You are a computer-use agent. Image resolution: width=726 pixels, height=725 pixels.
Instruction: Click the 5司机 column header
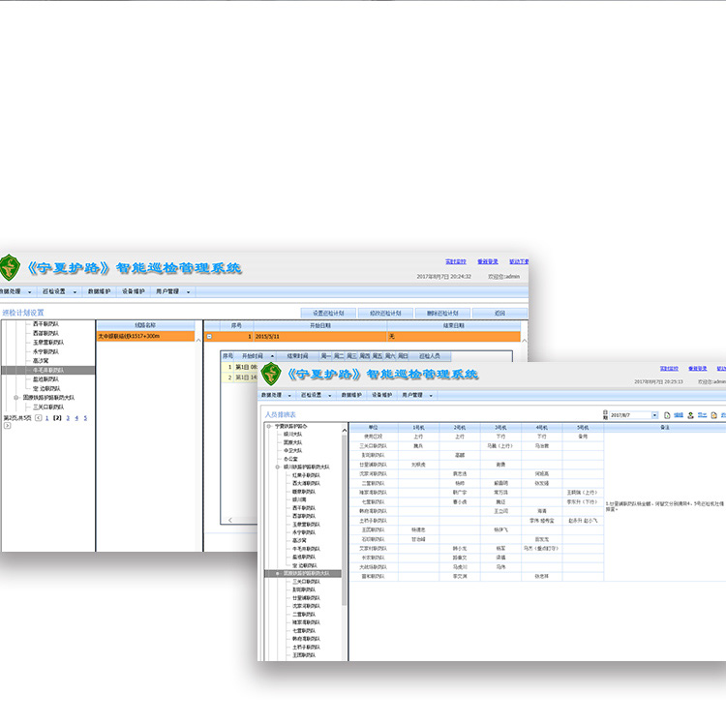pos(584,428)
